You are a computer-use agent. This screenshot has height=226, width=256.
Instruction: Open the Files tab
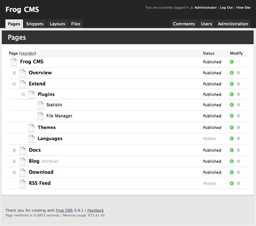point(76,24)
